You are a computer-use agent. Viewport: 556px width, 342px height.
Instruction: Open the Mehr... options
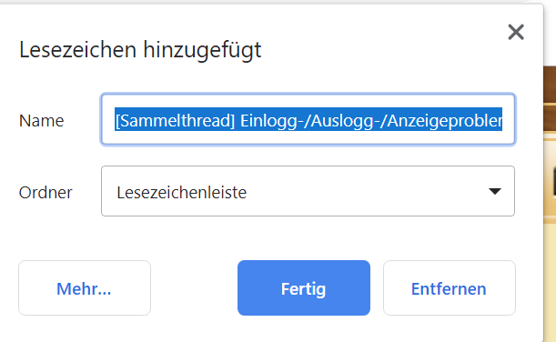(85, 287)
